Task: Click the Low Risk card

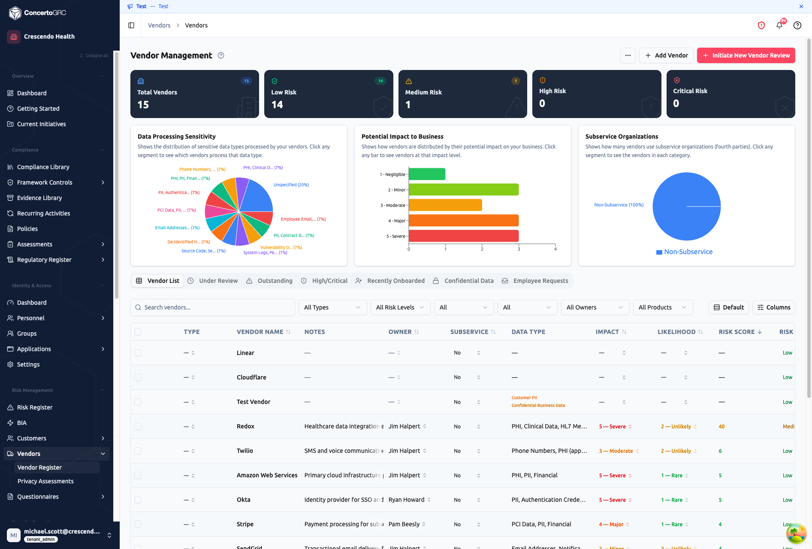Action: [x=329, y=94]
